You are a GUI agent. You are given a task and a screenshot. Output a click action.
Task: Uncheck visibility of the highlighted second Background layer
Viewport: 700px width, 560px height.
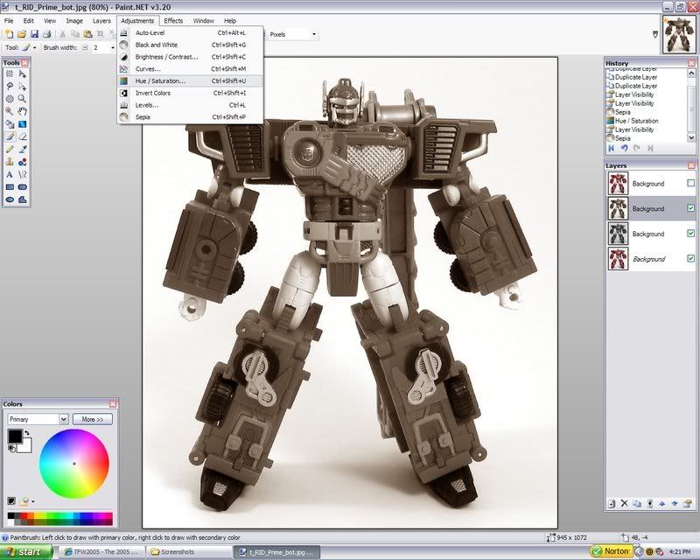click(x=691, y=208)
